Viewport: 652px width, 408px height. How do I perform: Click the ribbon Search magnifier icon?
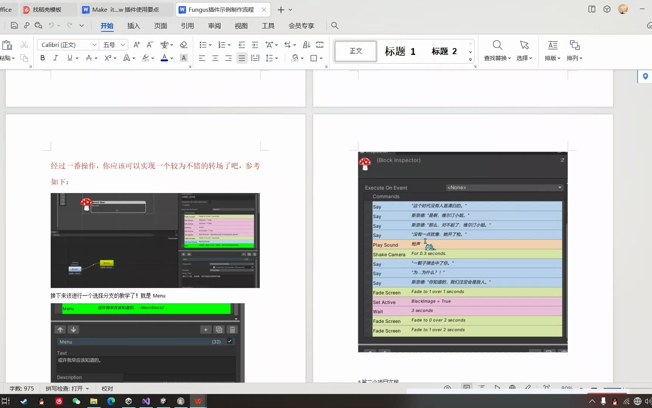point(335,25)
